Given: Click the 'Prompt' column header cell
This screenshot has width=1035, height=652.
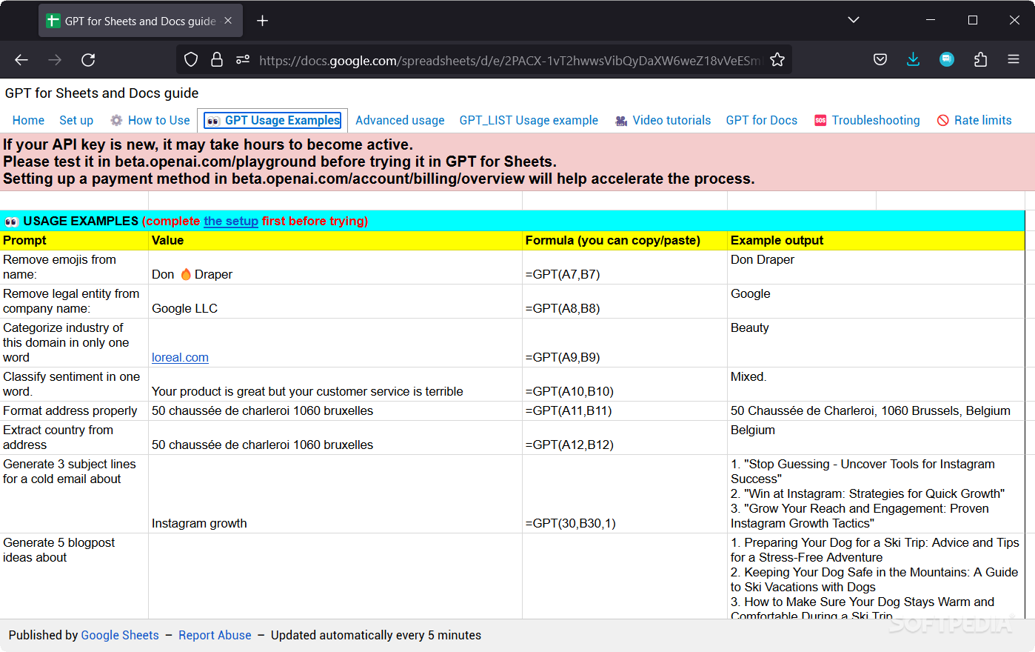Looking at the screenshot, I should pyautogui.click(x=74, y=240).
